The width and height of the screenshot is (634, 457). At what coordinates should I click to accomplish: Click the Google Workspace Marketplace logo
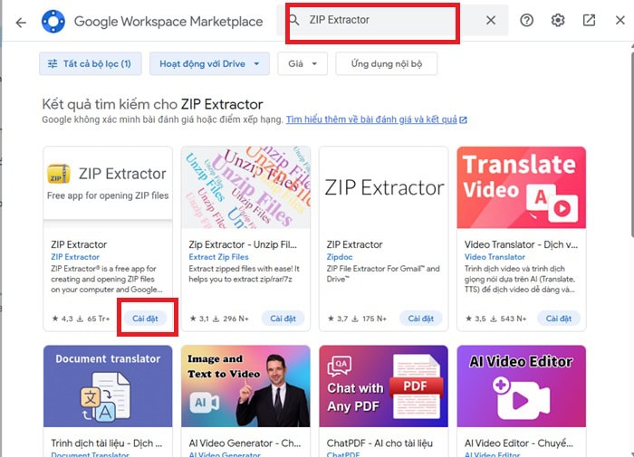click(53, 21)
